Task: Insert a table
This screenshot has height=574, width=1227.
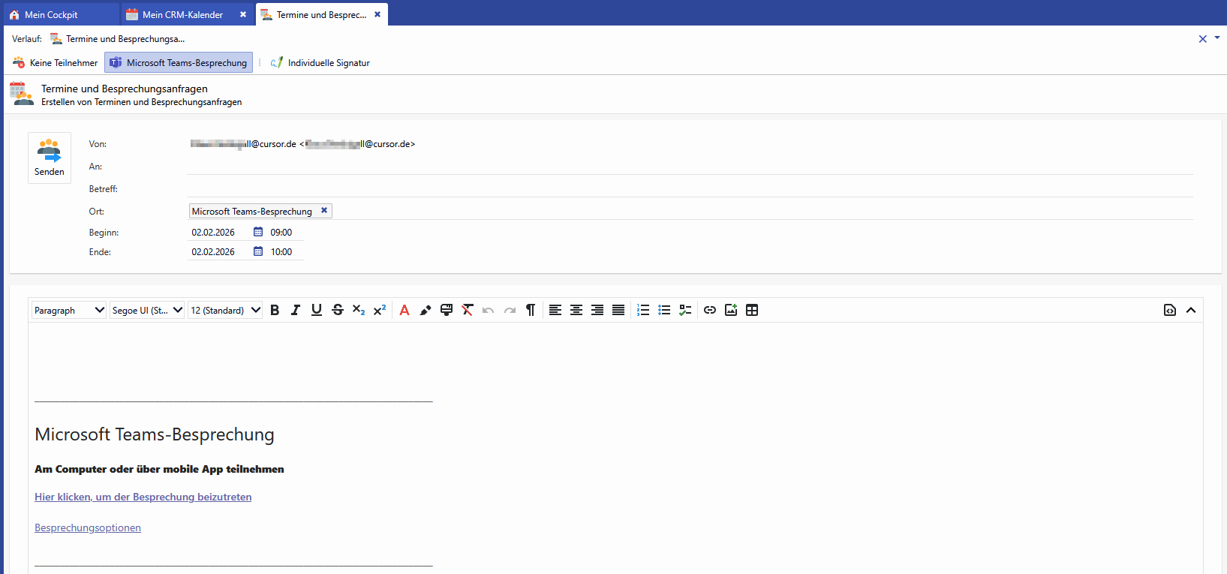Action: [x=752, y=310]
